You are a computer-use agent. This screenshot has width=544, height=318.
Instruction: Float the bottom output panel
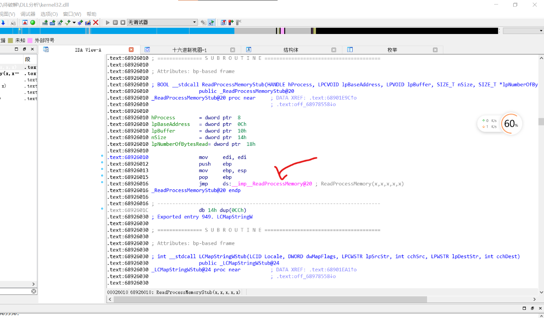(x=532, y=308)
